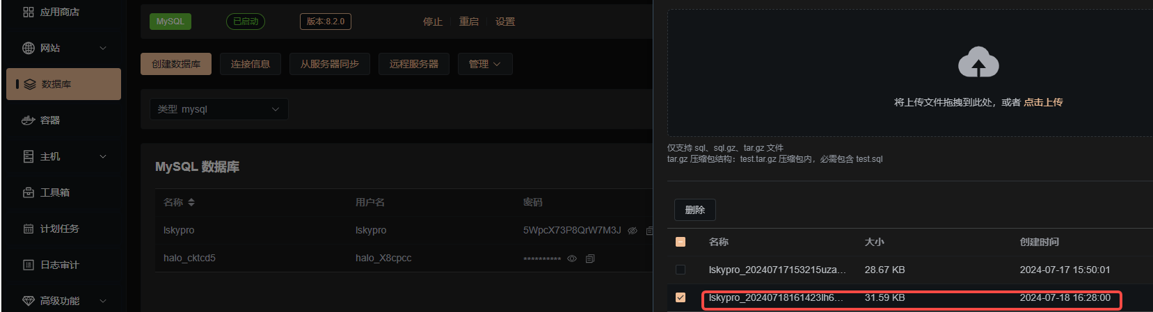Uncheck the lskypro_20240718161423 backup checkbox
Viewport: 1153px width, 312px height.
pos(681,297)
